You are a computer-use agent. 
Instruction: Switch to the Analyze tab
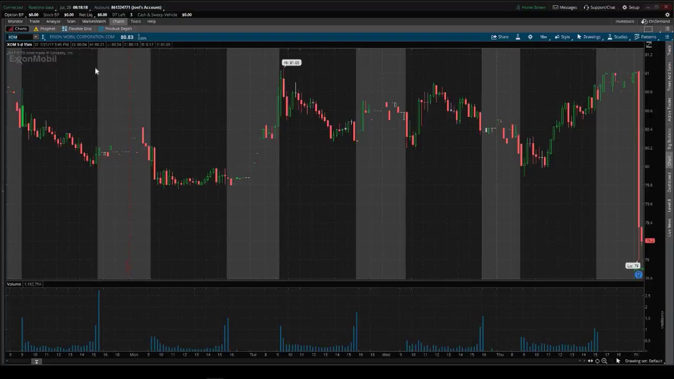tap(53, 22)
